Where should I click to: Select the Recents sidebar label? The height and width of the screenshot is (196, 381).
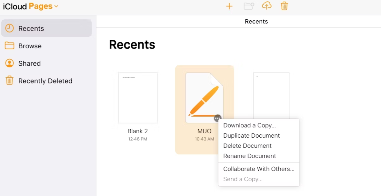31,28
